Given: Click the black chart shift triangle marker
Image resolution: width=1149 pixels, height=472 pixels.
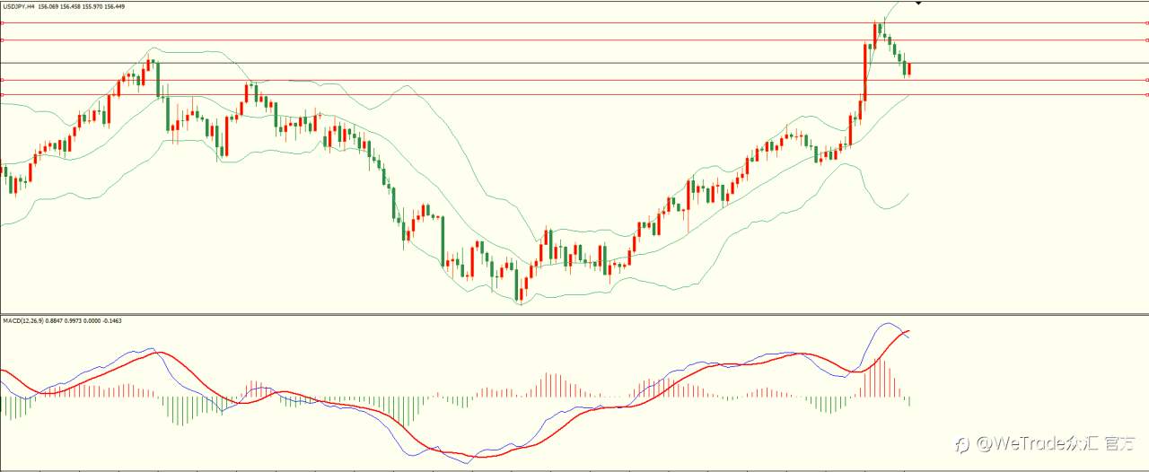Looking at the screenshot, I should coord(918,4).
